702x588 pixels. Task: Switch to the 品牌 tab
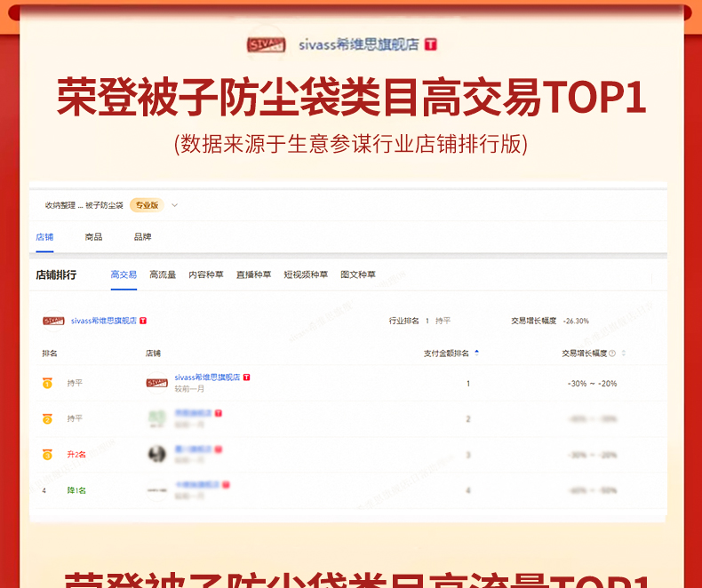point(142,237)
